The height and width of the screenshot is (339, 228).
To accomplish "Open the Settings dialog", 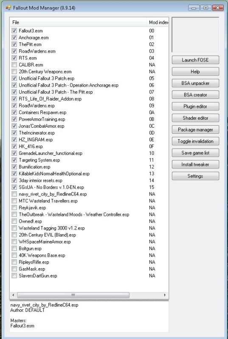I will (x=195, y=176).
